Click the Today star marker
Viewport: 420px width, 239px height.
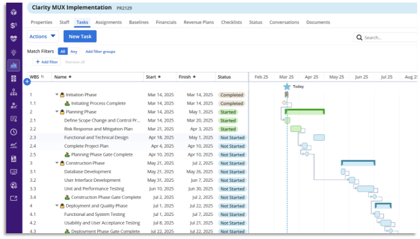tap(287, 86)
